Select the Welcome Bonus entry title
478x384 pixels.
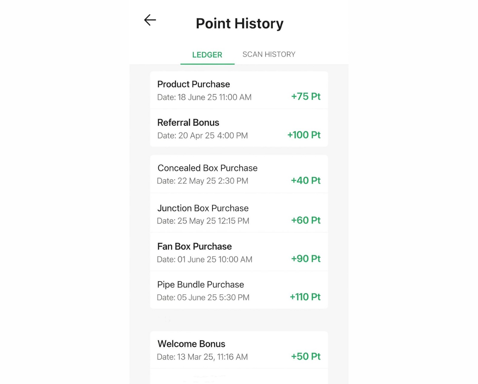click(191, 344)
